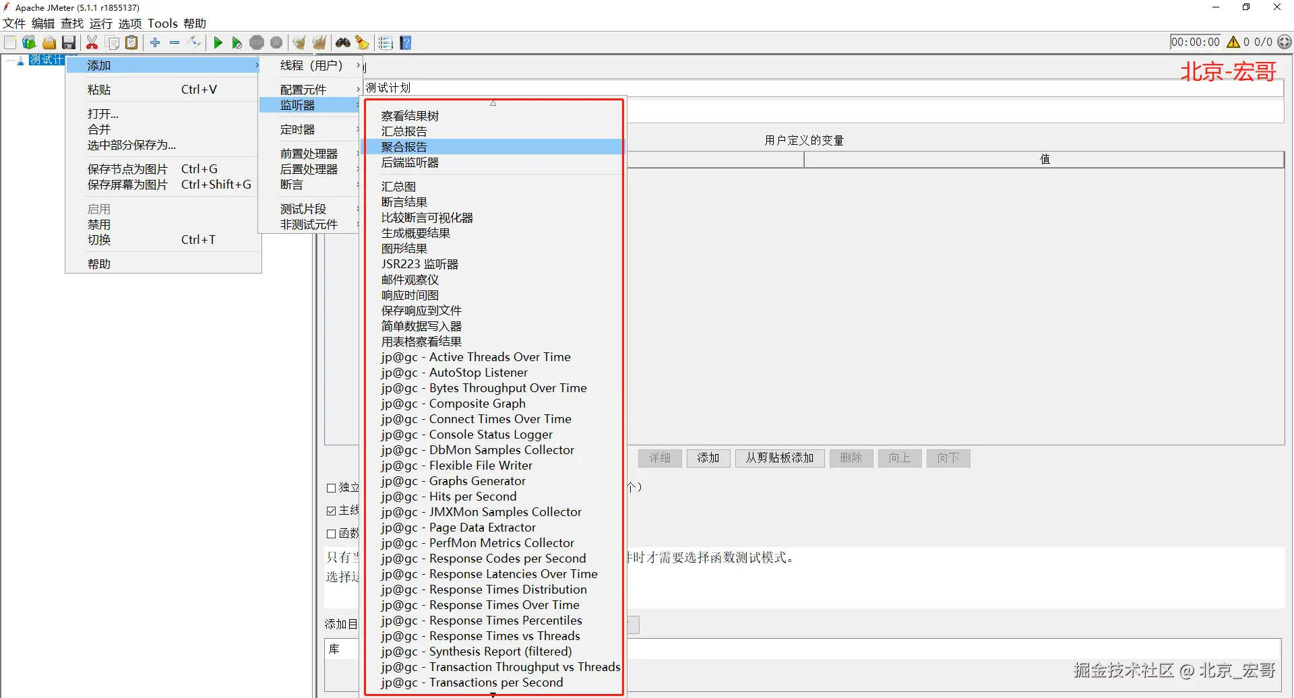Select jp@gc - Transactions per Second
This screenshot has width=1294, height=698.
[x=493, y=683]
